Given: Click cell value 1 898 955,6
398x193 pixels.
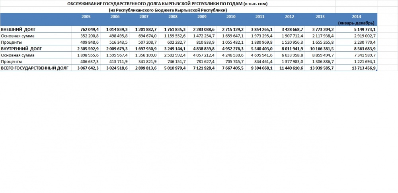Looking at the screenshot, I should [89, 55].
